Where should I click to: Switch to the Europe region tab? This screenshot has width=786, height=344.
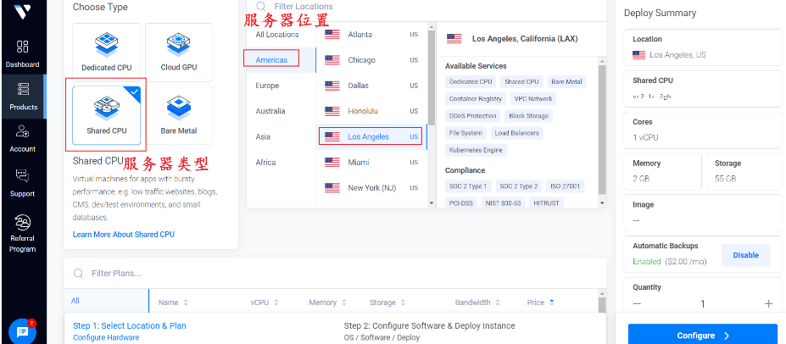coord(267,86)
